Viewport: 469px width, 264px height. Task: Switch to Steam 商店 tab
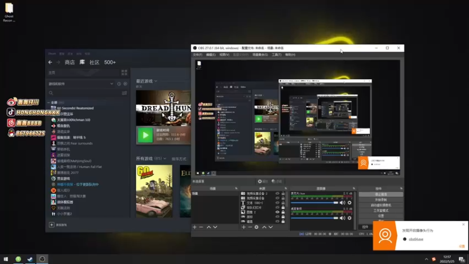[70, 62]
